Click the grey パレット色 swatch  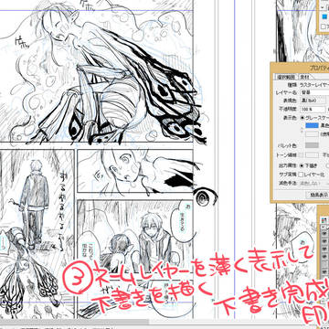(x=312, y=145)
